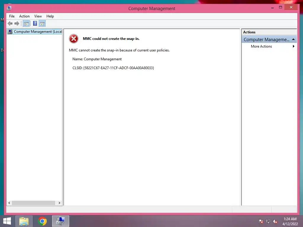The image size is (303, 227).
Task: Expand the More Actions submenu arrow
Action: click(294, 46)
